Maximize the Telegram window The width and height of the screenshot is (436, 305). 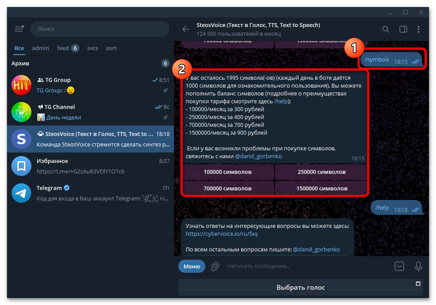pyautogui.click(x=405, y=12)
